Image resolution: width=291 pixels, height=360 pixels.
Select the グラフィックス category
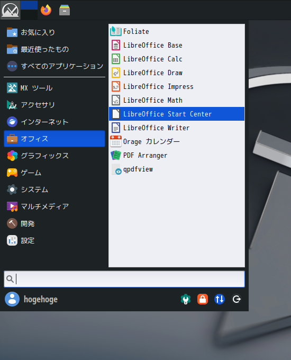54,156
